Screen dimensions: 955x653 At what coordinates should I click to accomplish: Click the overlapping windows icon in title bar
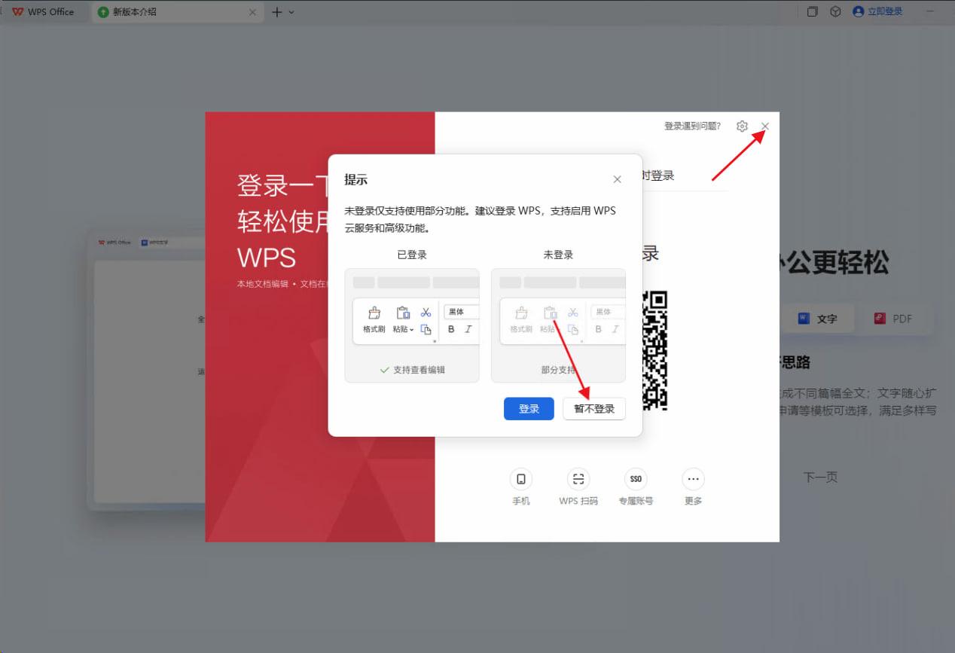tap(813, 12)
